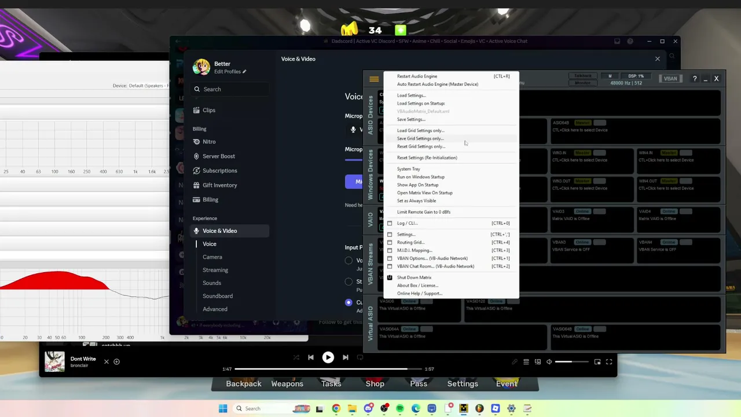Screen dimensions: 741x417
Task: Toggle Set as Always Visible
Action: pos(417,201)
